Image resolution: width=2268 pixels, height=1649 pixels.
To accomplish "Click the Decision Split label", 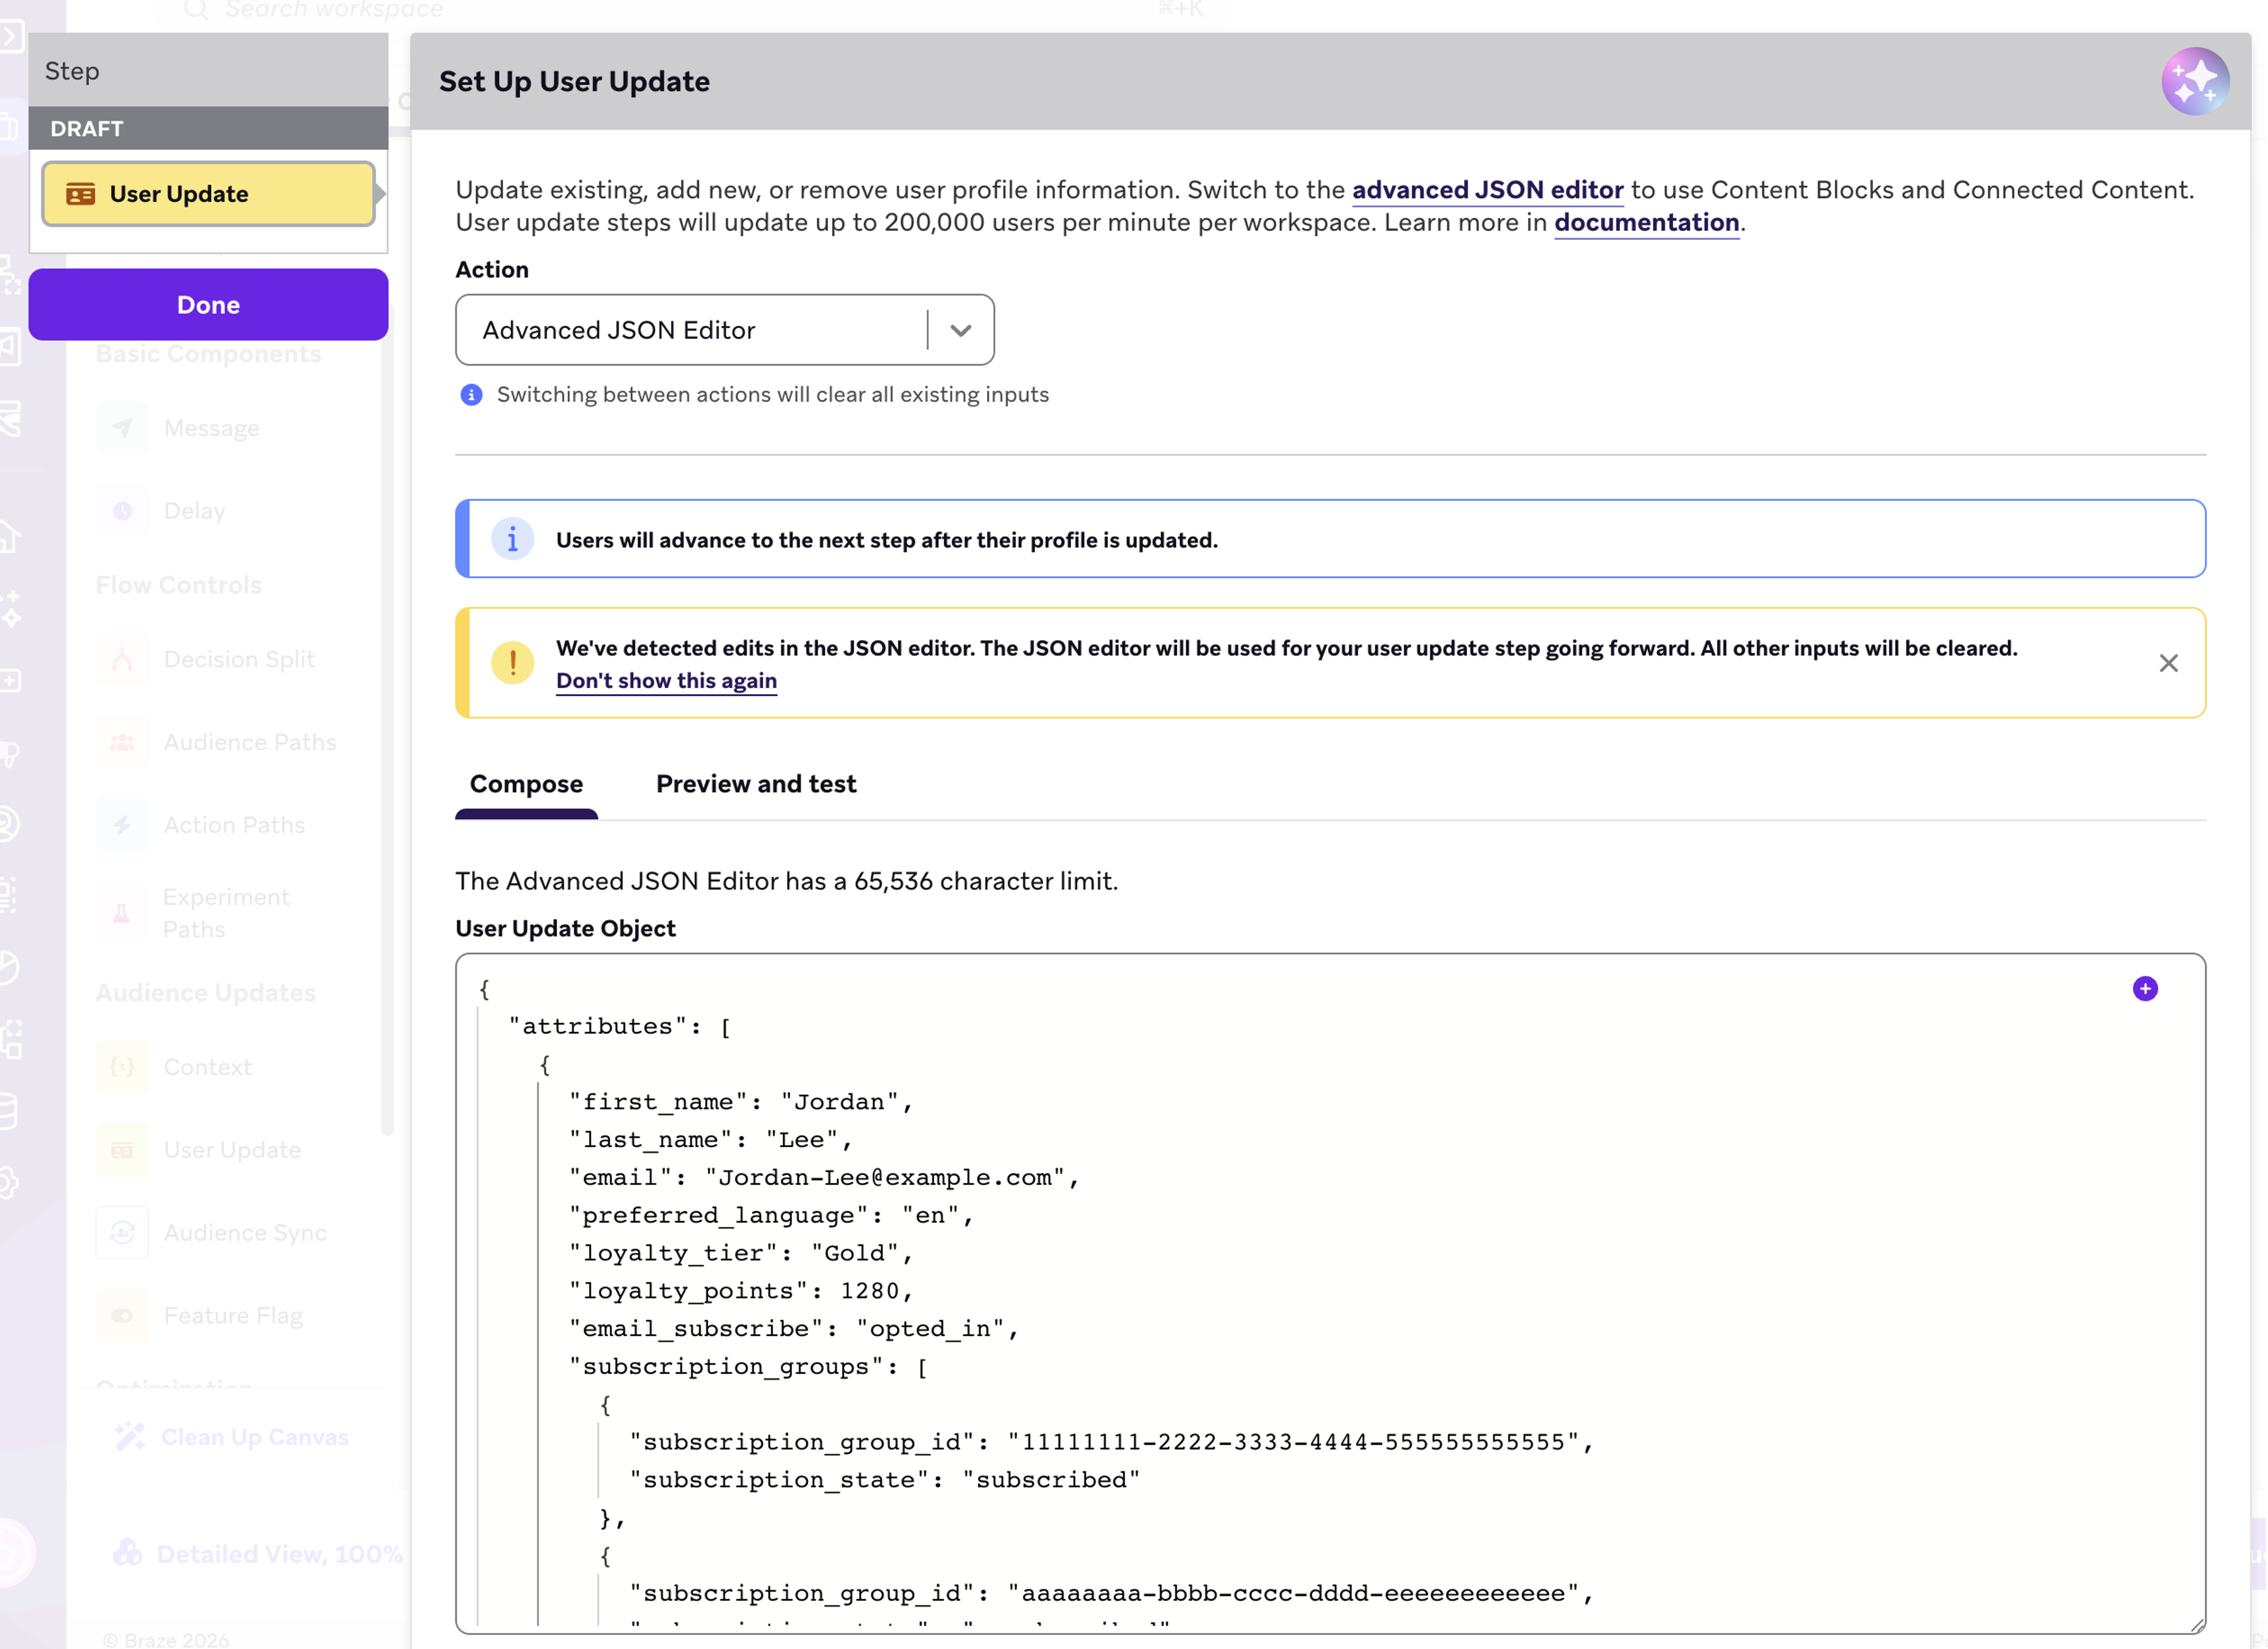I will pos(239,659).
